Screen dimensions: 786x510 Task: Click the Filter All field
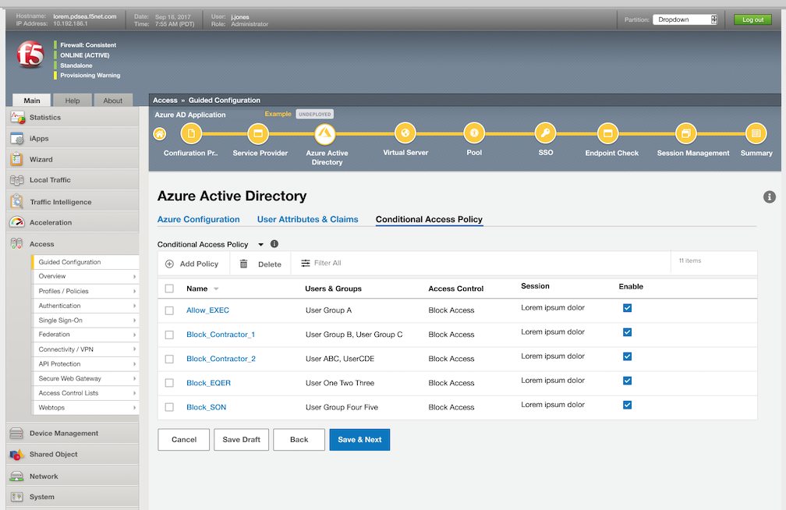327,264
